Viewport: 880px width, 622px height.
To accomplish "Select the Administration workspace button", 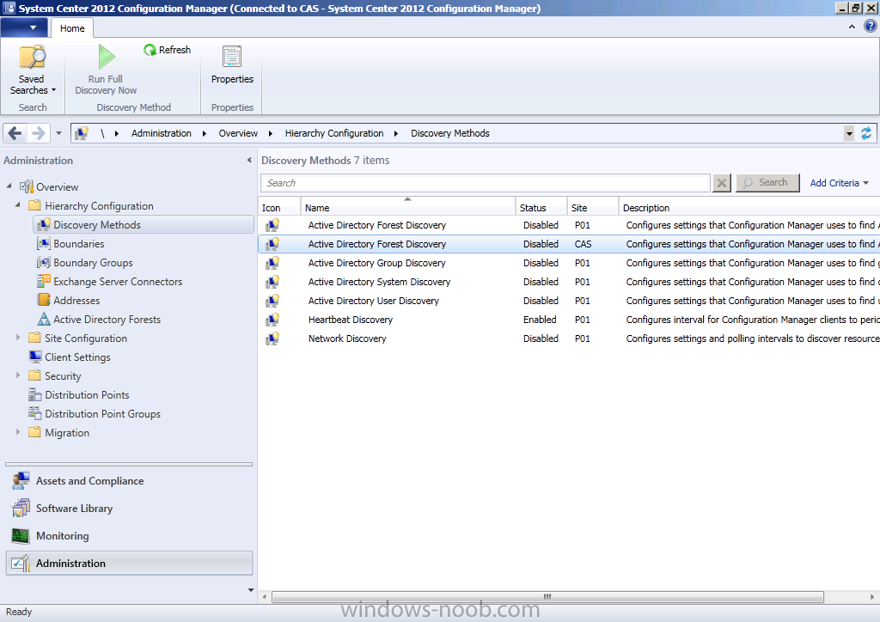I will (129, 563).
